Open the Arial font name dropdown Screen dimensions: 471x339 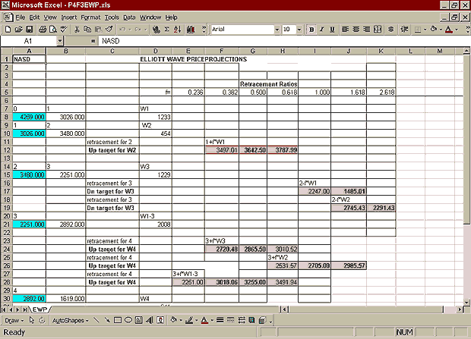[x=277, y=29]
